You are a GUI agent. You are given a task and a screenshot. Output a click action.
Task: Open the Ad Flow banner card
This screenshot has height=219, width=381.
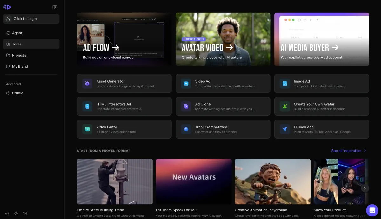(x=124, y=39)
